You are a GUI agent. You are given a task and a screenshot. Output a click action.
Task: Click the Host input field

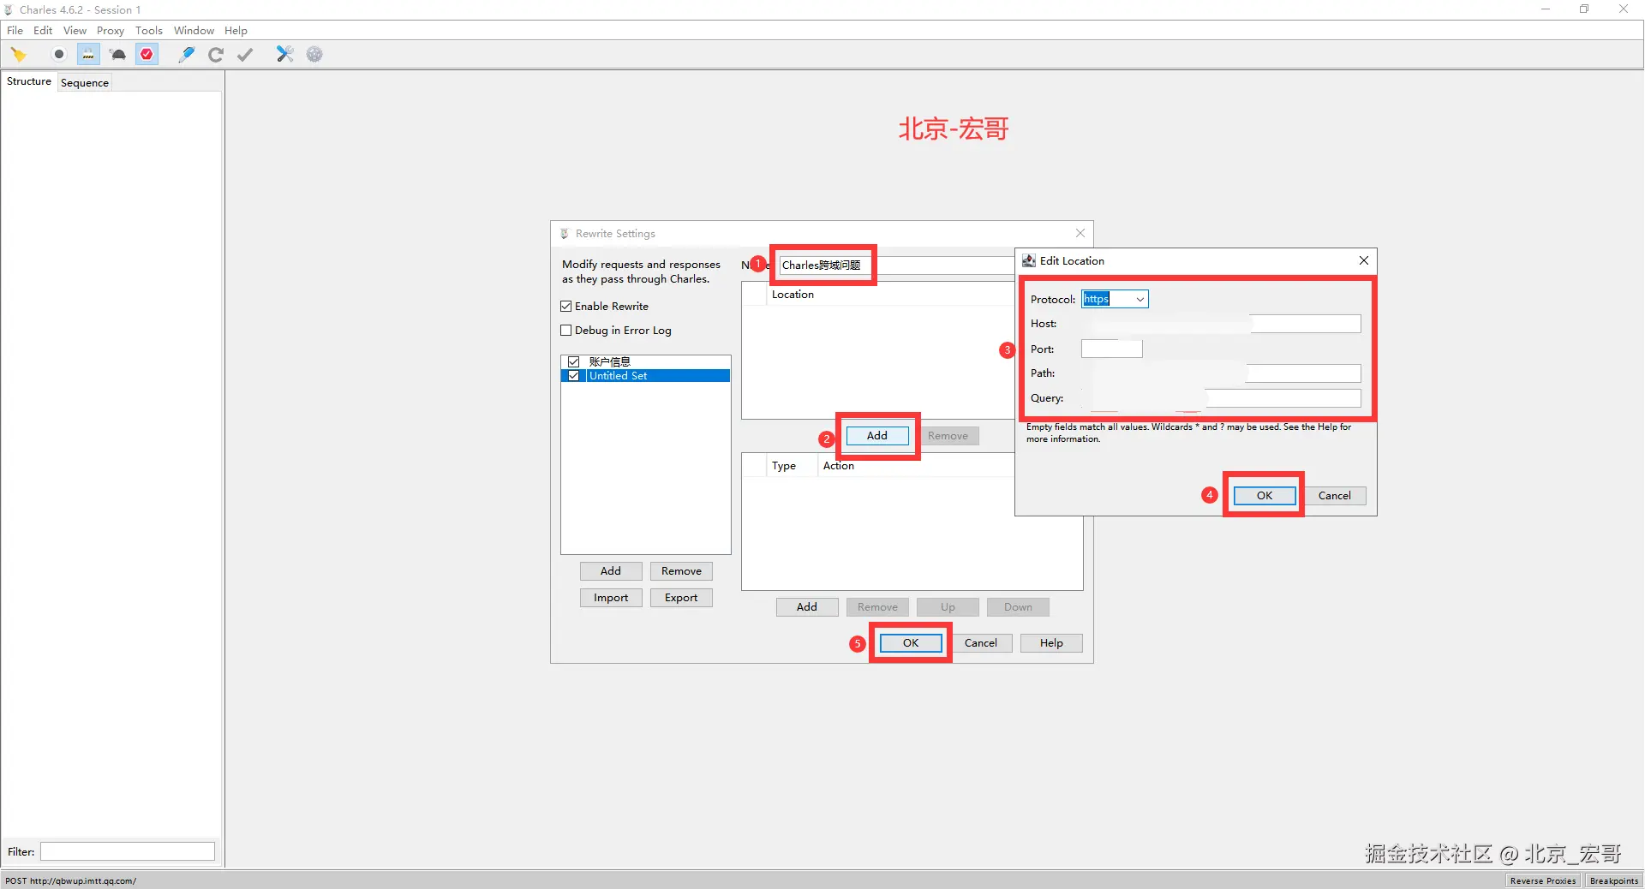pos(1221,324)
